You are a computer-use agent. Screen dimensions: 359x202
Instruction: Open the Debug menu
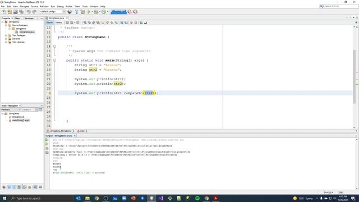tap(60, 6)
